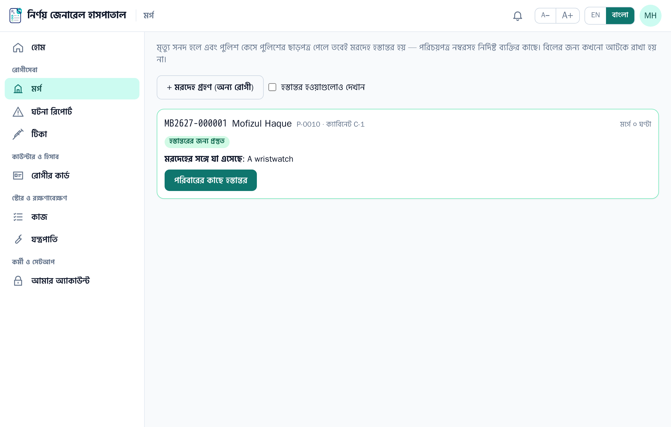Click record ID MB2627-000001
671x427 pixels.
coord(196,123)
